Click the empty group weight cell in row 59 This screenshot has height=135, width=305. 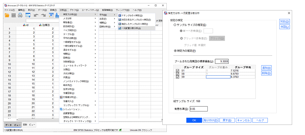218,77
